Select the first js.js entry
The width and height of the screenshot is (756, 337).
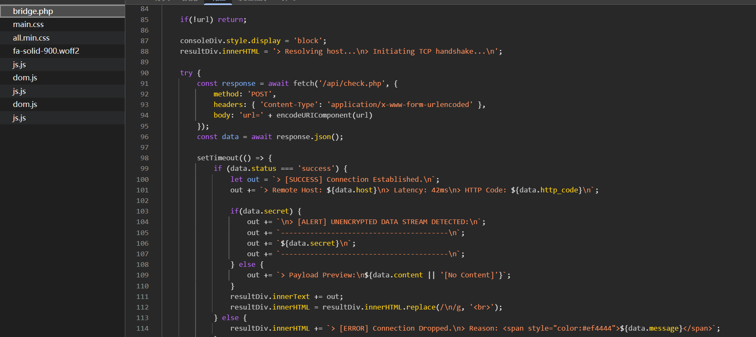[x=19, y=65]
